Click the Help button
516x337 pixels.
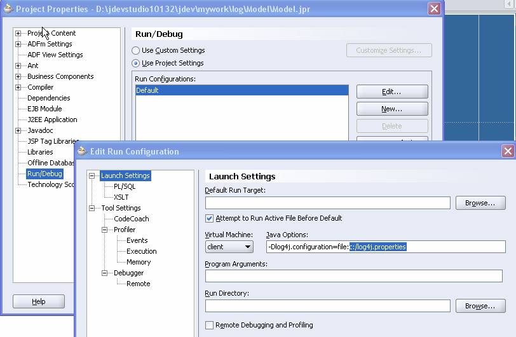(39, 301)
